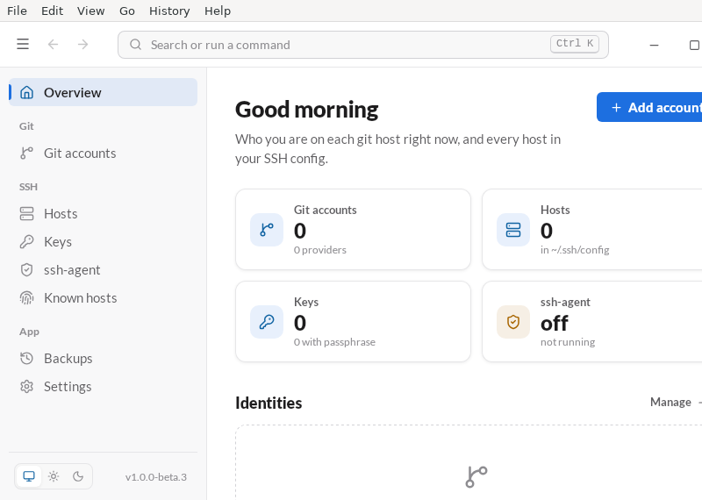The width and height of the screenshot is (702, 500).
Task: Click the Ctrl K shortcut badge
Action: (x=575, y=44)
